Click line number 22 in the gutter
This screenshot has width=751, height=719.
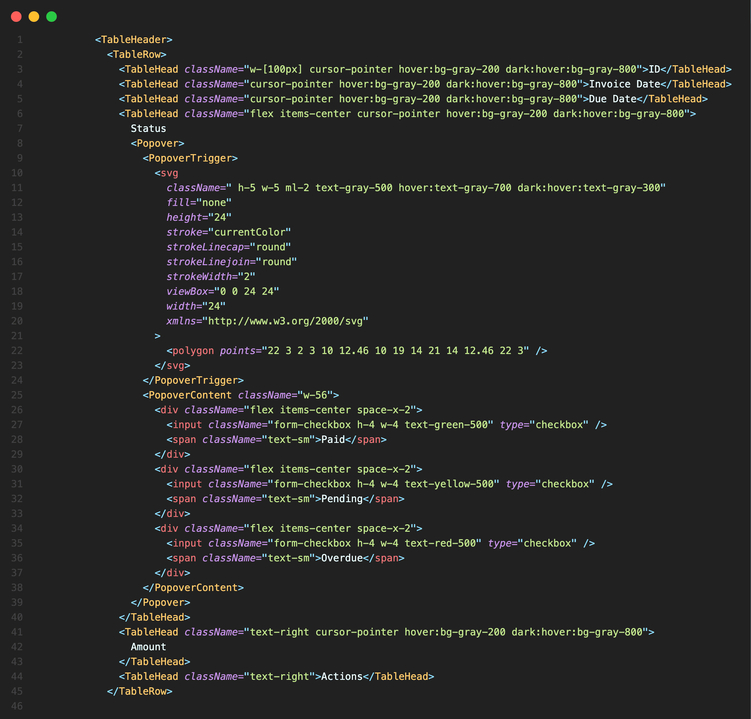coord(17,350)
